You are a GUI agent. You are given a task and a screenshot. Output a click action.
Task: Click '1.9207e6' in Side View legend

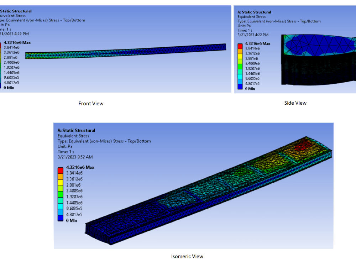252,69
